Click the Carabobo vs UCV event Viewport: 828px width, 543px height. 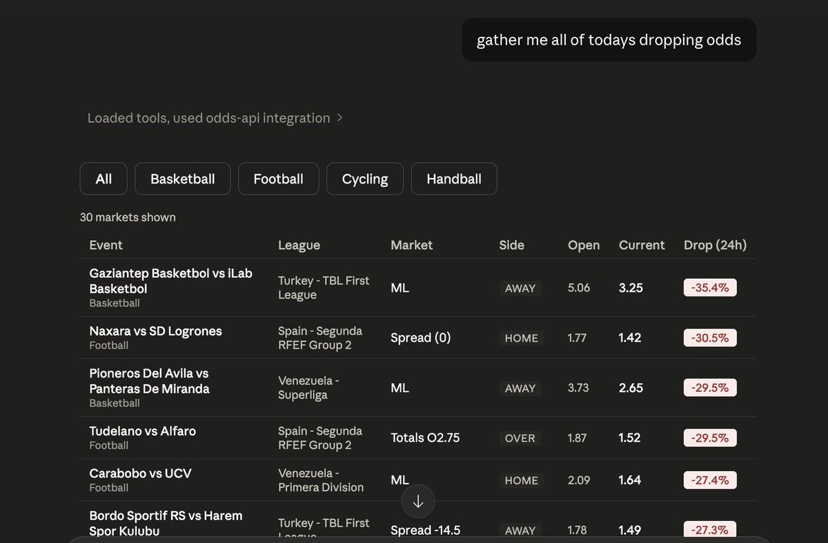(x=141, y=473)
